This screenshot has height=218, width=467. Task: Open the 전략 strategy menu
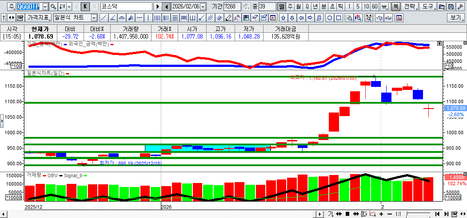click(x=411, y=7)
